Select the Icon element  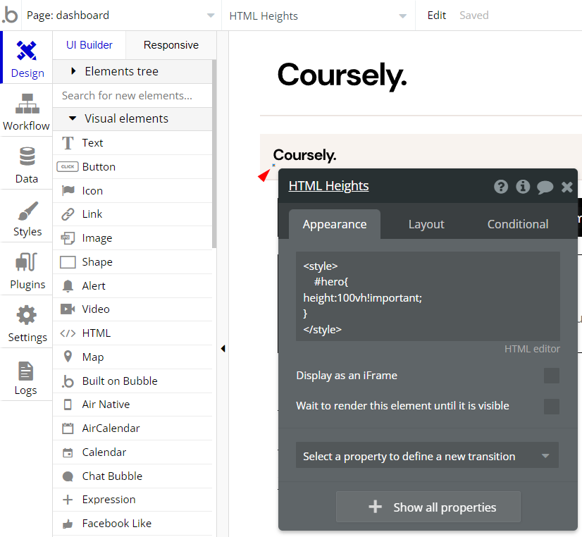pyautogui.click(x=132, y=191)
